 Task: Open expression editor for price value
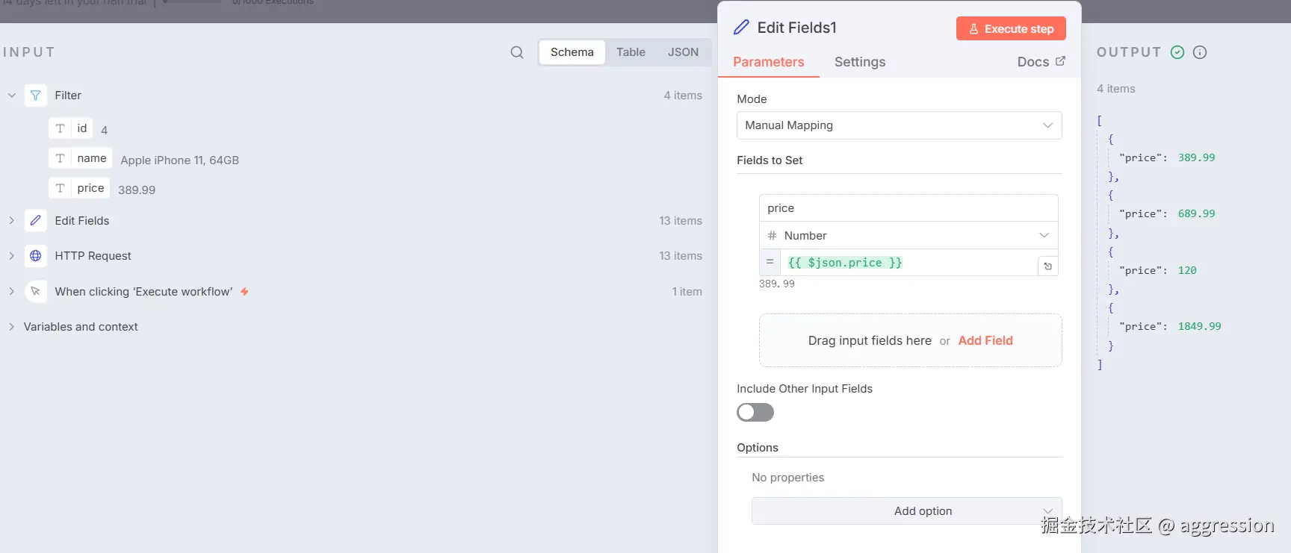pyautogui.click(x=1048, y=266)
